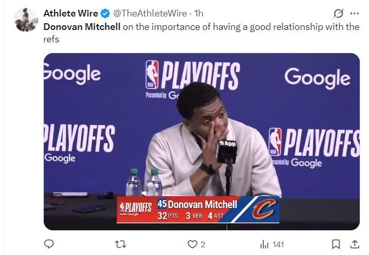Click the blue verified badge

pos(105,13)
